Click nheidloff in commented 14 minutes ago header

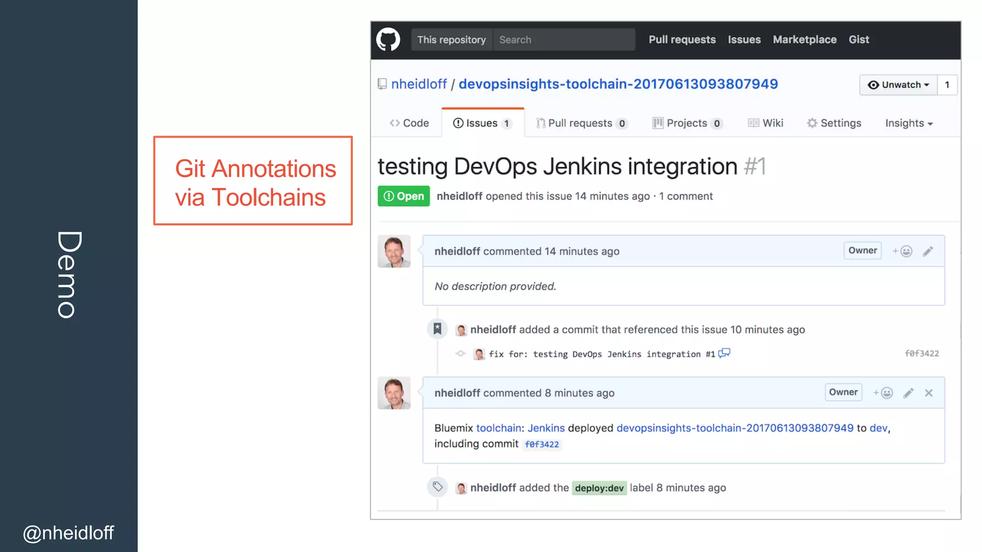click(x=457, y=251)
